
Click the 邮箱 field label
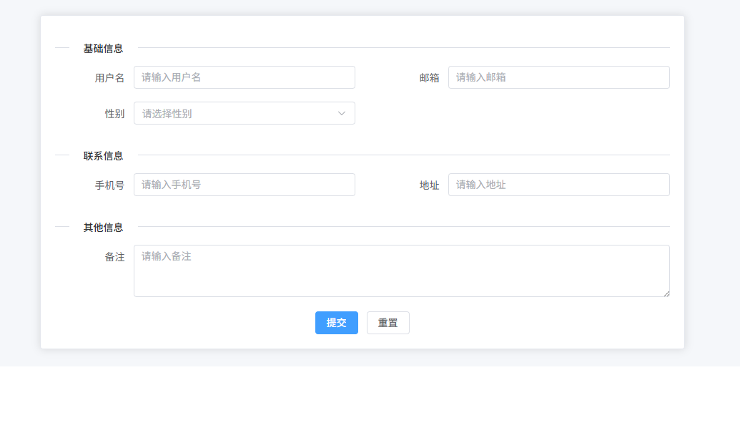[429, 78]
